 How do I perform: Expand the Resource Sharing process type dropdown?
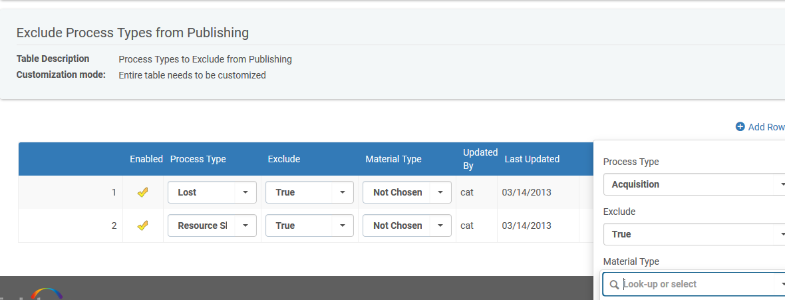click(x=212, y=225)
